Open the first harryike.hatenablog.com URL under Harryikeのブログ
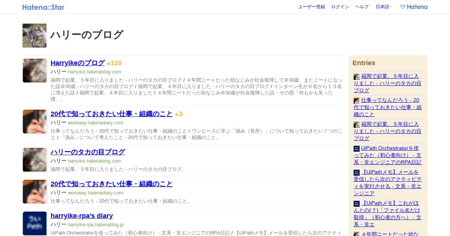The width and height of the screenshot is (450, 236). pyautogui.click(x=94, y=72)
